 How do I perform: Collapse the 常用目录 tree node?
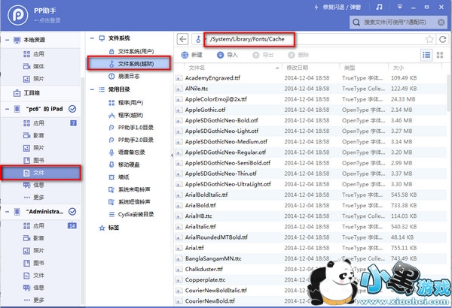(92, 89)
